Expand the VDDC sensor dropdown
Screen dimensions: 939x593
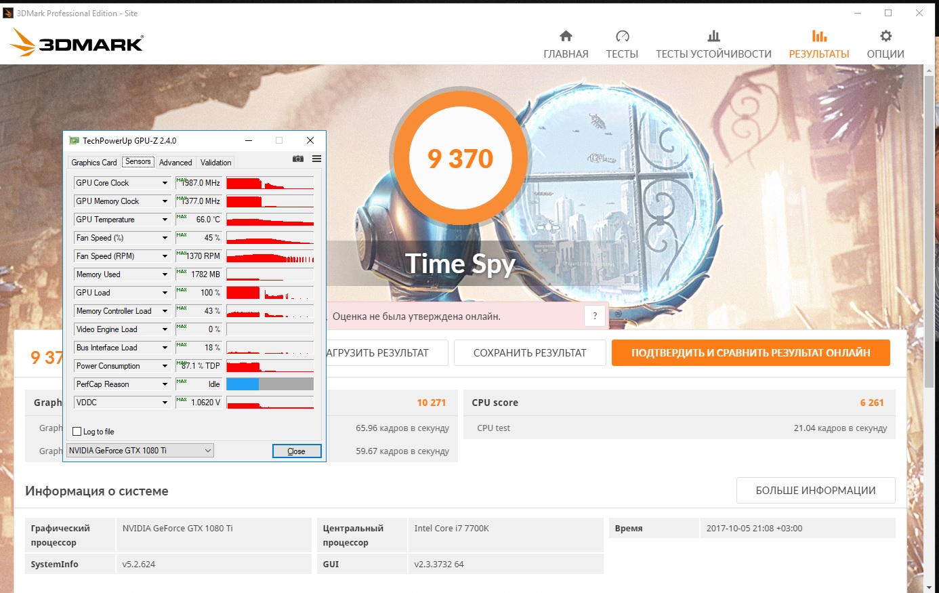(165, 403)
